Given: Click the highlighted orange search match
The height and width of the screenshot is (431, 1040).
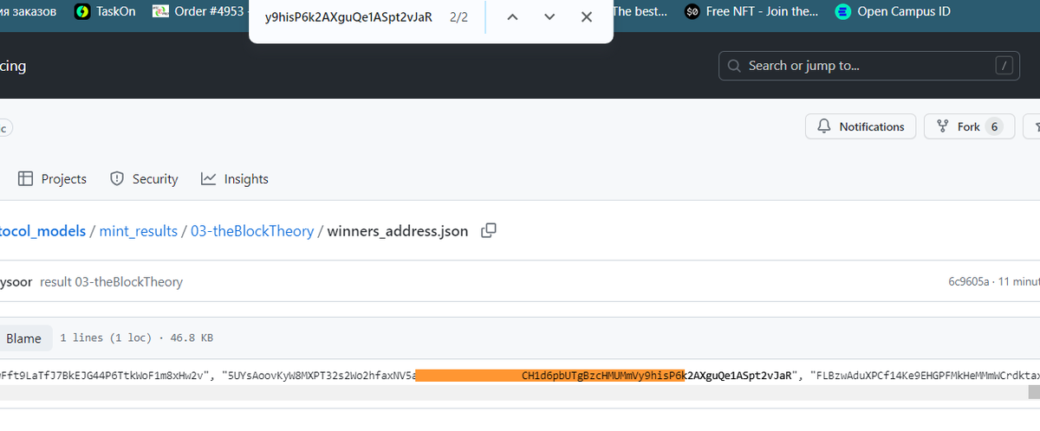Looking at the screenshot, I should 550,376.
